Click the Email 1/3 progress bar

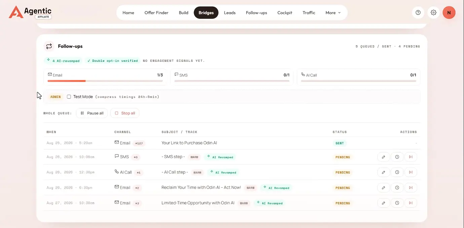[105, 81]
